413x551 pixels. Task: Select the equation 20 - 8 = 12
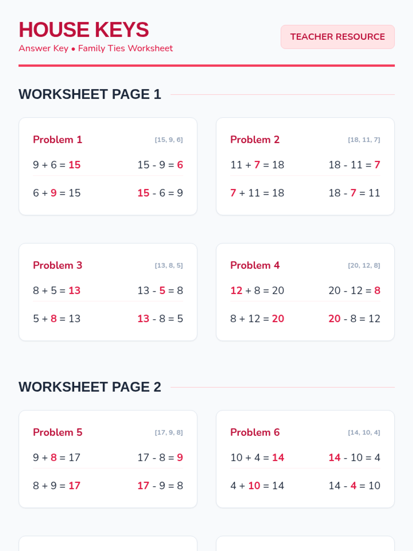[354, 319]
